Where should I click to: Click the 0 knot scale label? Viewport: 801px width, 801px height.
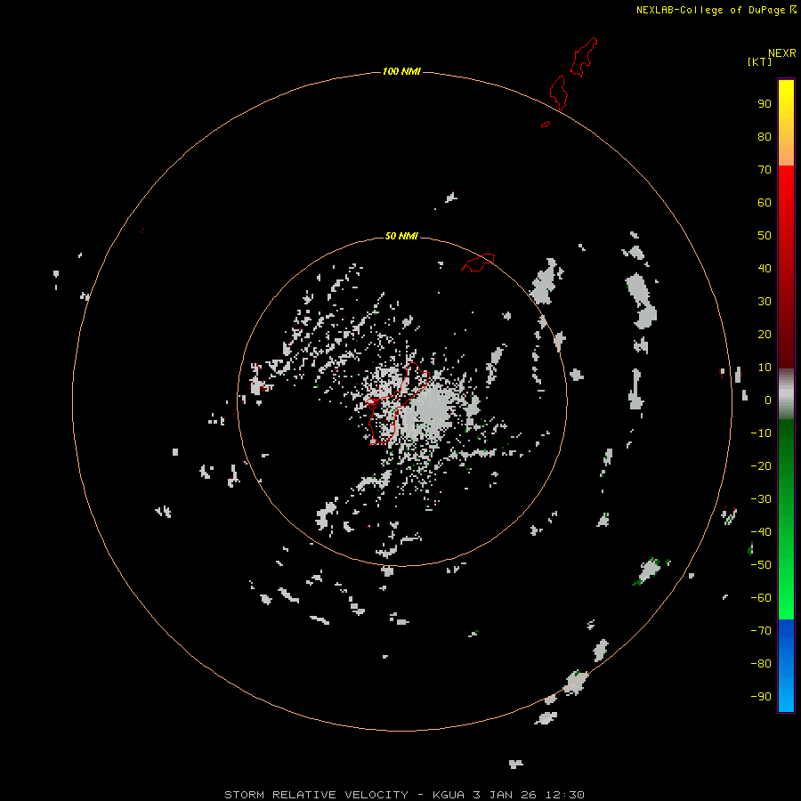(768, 400)
